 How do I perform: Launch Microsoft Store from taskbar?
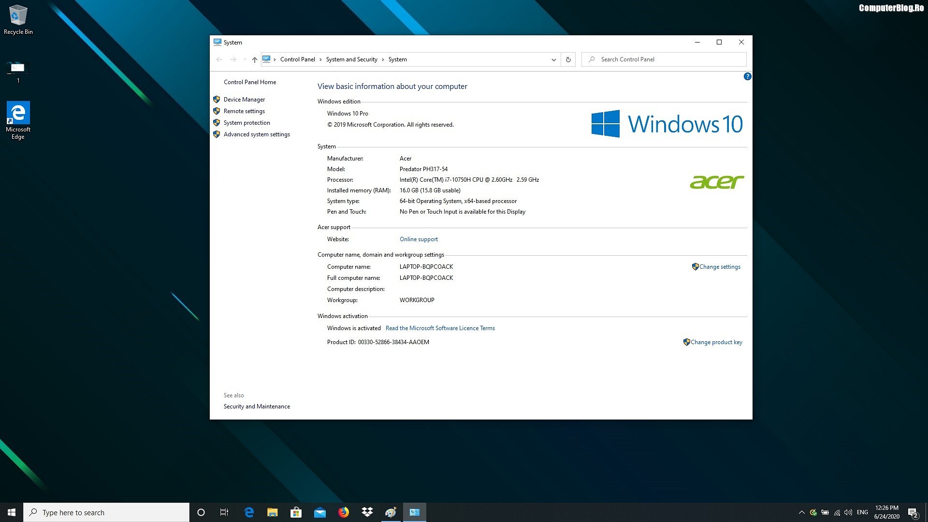coord(296,512)
